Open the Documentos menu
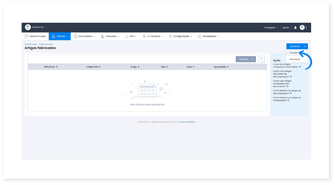 click(84, 36)
